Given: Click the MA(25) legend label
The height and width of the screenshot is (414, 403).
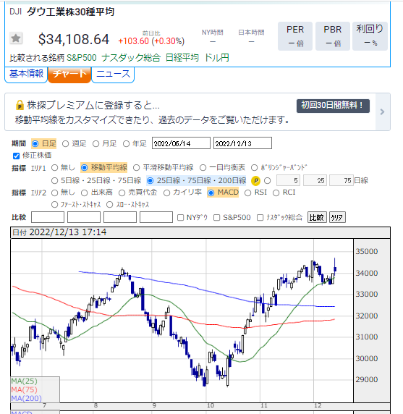Looking at the screenshot, I should pos(25,381).
